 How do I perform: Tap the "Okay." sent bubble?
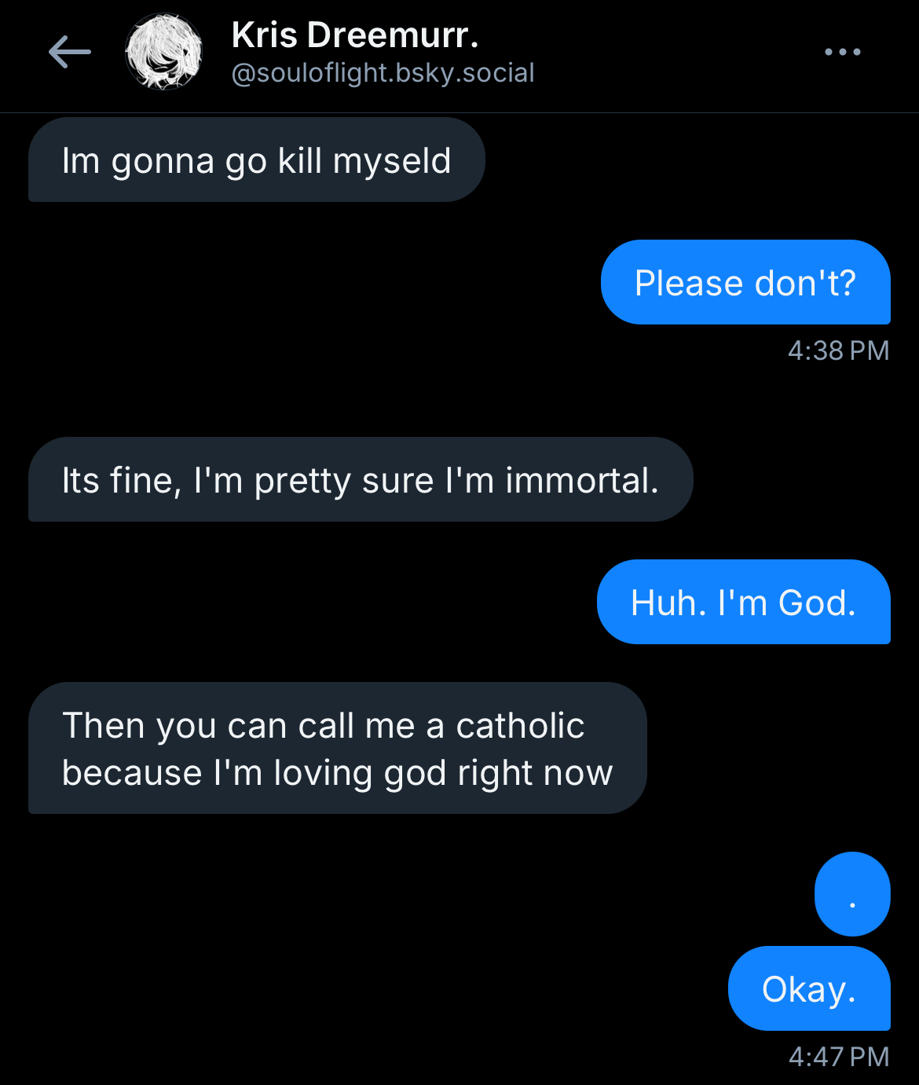808,988
